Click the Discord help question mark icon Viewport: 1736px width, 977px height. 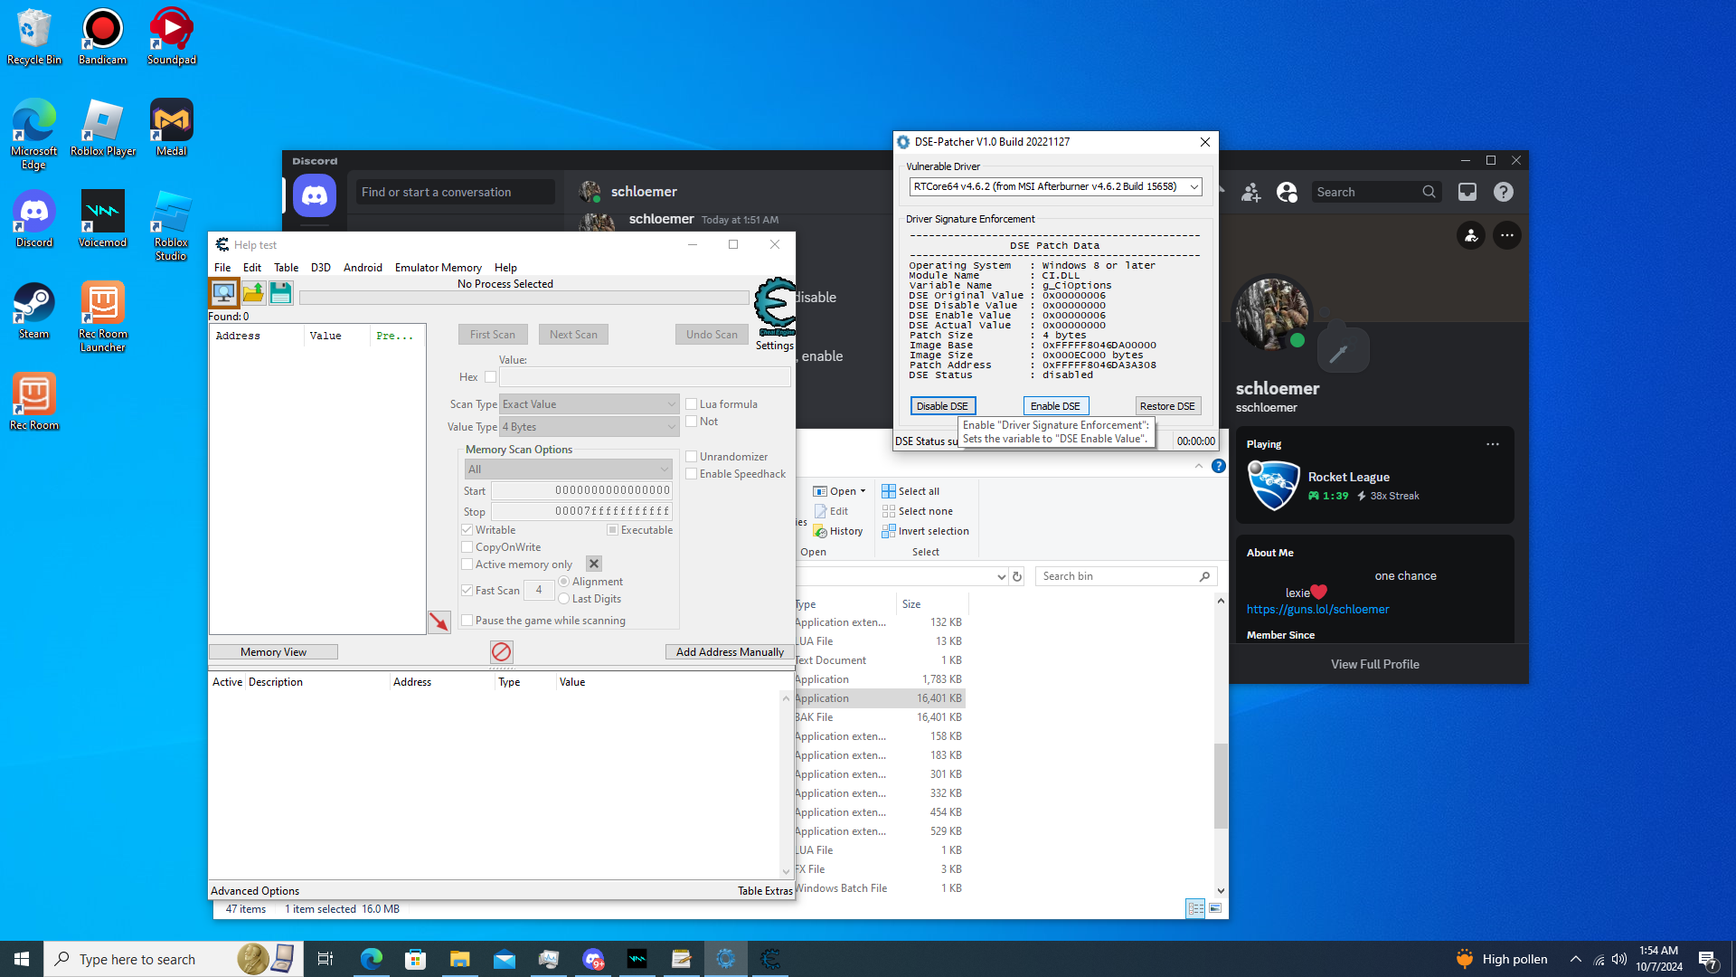point(1503,192)
